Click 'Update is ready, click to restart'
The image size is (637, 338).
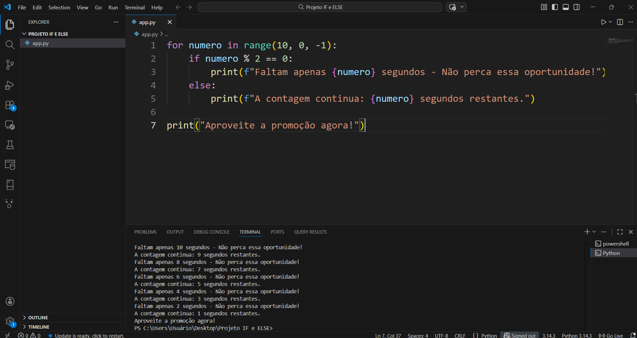(x=89, y=335)
